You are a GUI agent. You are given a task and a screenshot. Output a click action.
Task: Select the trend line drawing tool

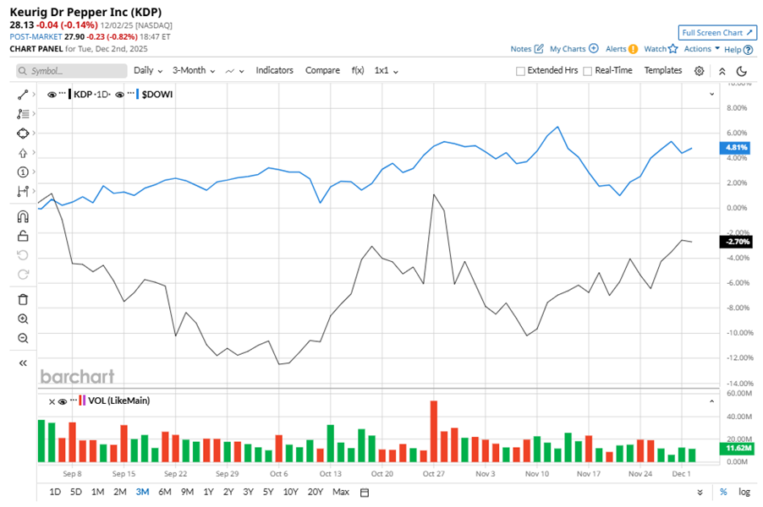click(23, 95)
